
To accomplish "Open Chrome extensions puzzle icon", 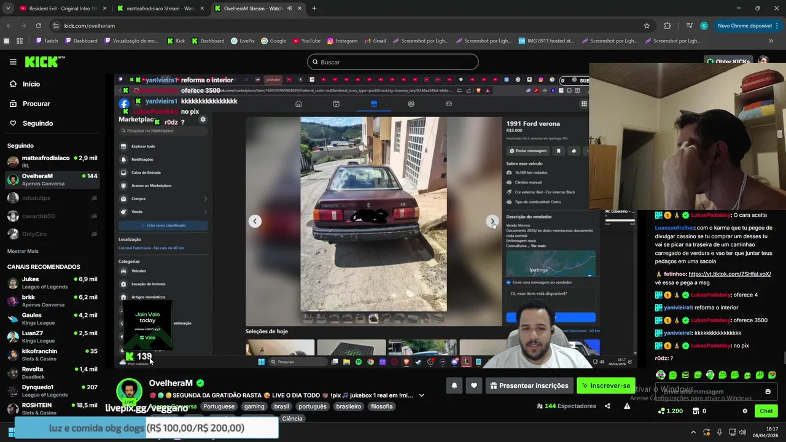I will [667, 26].
